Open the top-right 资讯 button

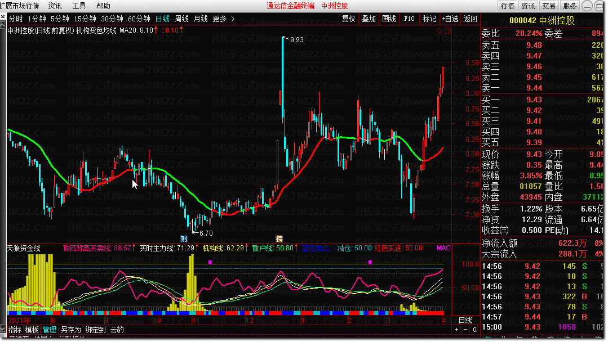point(528,6)
